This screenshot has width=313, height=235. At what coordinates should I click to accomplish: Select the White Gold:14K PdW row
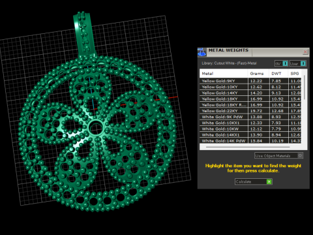coord(250,141)
